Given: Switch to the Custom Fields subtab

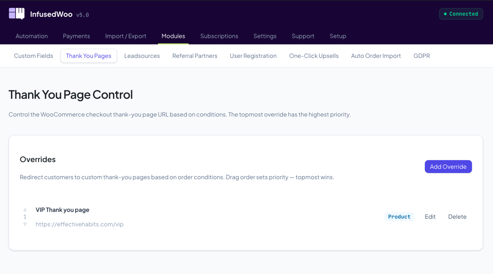Looking at the screenshot, I should click(x=33, y=56).
